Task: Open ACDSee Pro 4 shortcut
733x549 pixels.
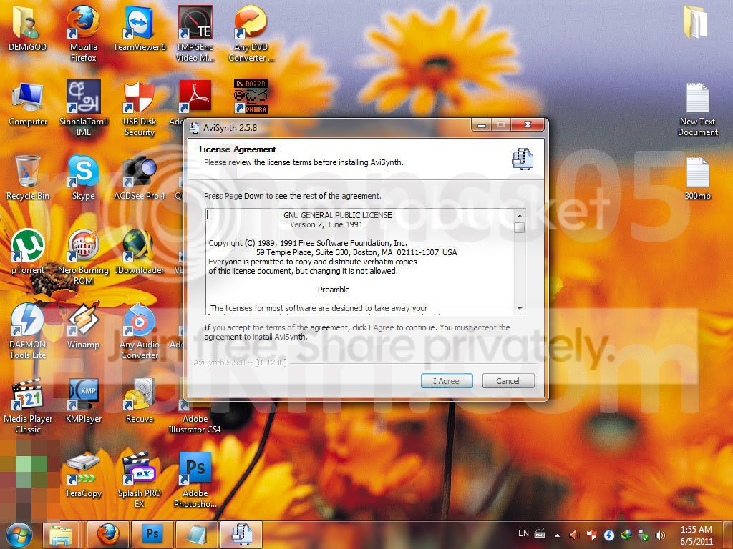Action: click(140, 177)
